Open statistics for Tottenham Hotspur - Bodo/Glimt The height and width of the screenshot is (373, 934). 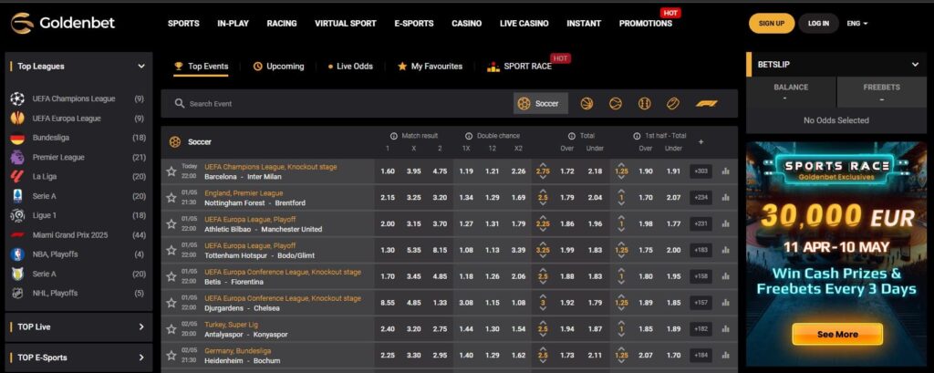725,250
